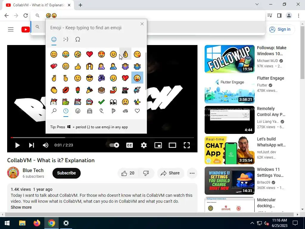The height and width of the screenshot is (229, 305).
Task: Pick the sparkles emoji
Action: [x=137, y=102]
